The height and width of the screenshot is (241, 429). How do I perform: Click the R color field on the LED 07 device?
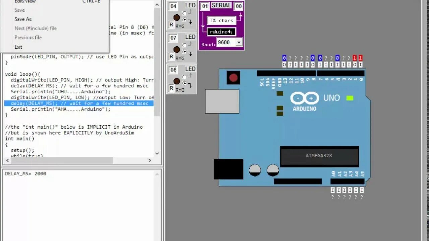171,56
